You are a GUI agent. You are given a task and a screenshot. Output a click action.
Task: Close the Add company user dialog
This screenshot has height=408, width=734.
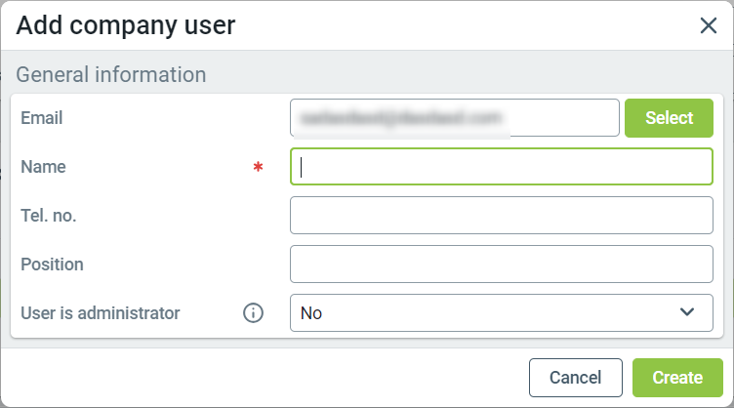tap(709, 25)
